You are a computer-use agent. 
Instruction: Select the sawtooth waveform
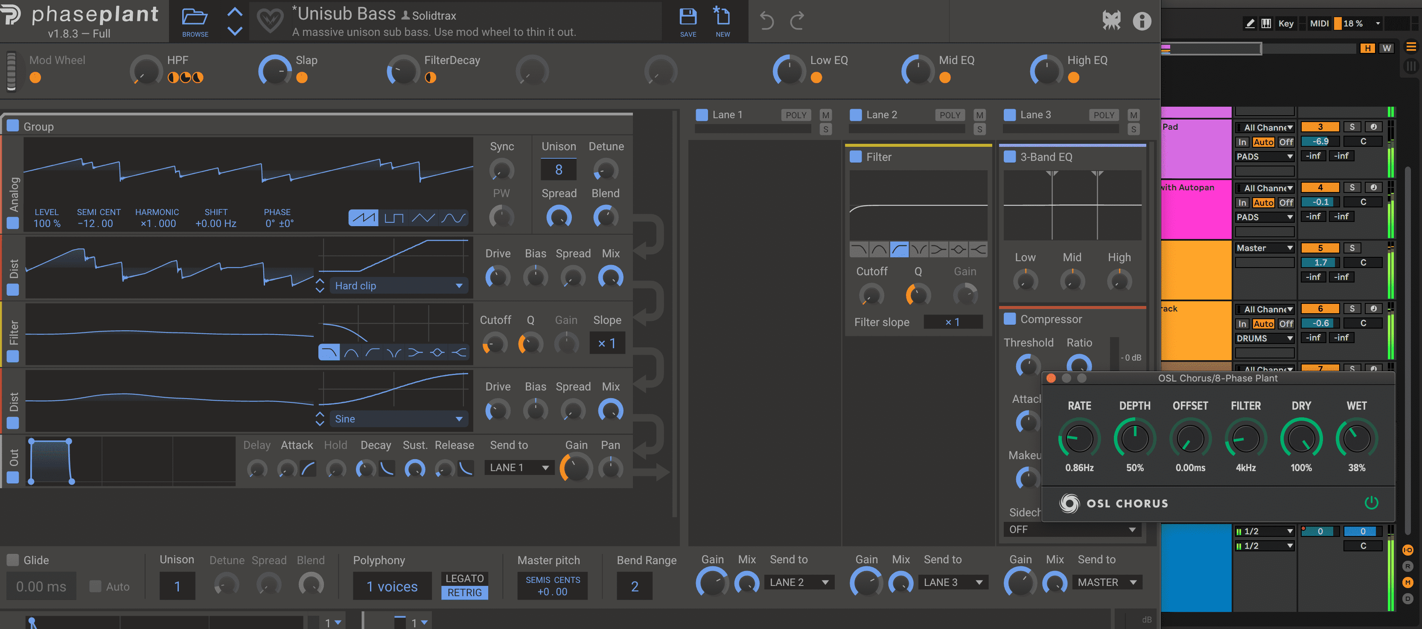pyautogui.click(x=363, y=218)
